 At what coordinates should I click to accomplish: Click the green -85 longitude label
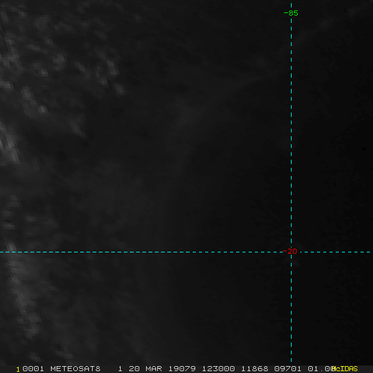point(291,13)
